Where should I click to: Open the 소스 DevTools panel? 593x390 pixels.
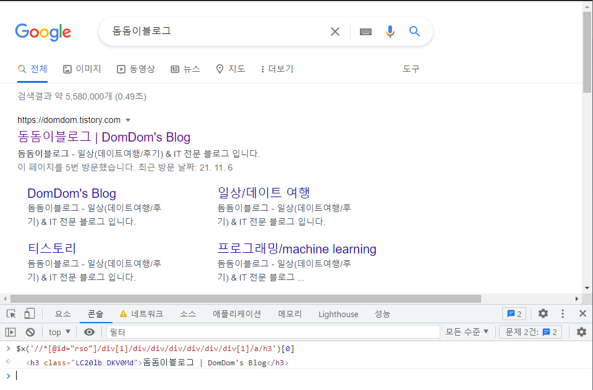pos(187,314)
